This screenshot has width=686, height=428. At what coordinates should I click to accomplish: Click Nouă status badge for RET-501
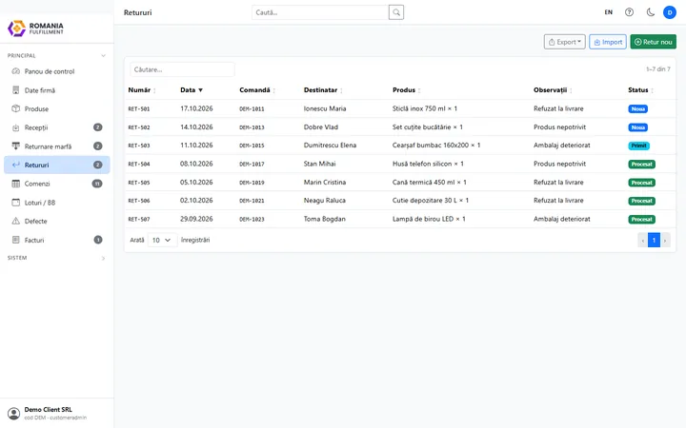[637, 108]
